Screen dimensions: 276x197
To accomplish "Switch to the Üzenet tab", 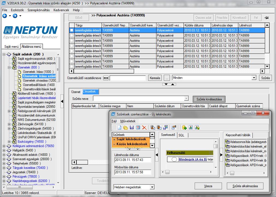I will [76, 92].
